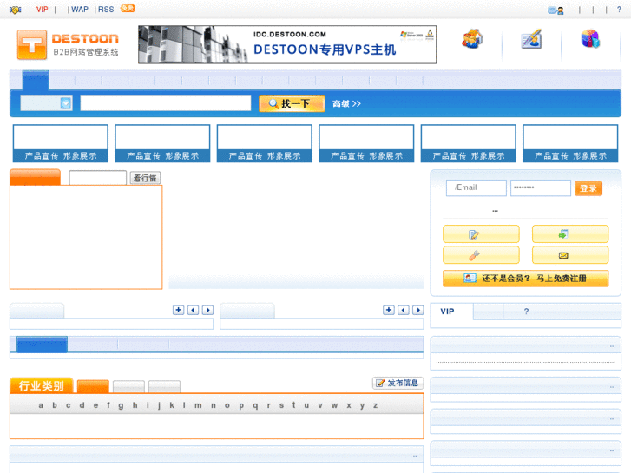Click the letter a index link

(41, 405)
